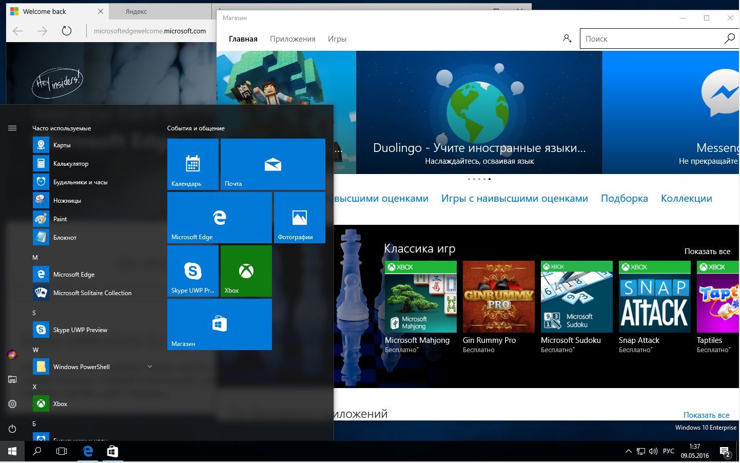Open the Snap Attack game thumbnail
Screen dimensions: 740x463
(x=655, y=297)
